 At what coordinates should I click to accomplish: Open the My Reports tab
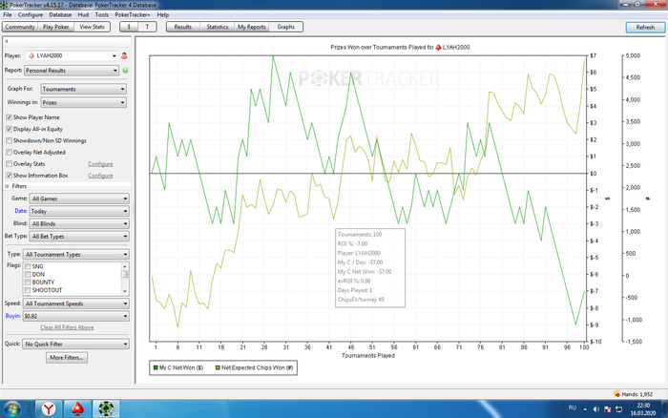pyautogui.click(x=252, y=27)
